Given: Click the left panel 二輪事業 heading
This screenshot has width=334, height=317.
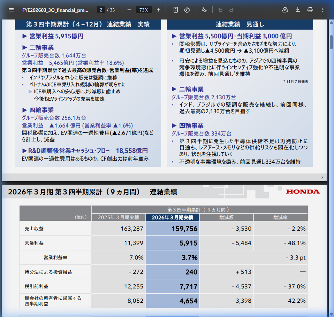Looking at the screenshot, I should [41, 47].
